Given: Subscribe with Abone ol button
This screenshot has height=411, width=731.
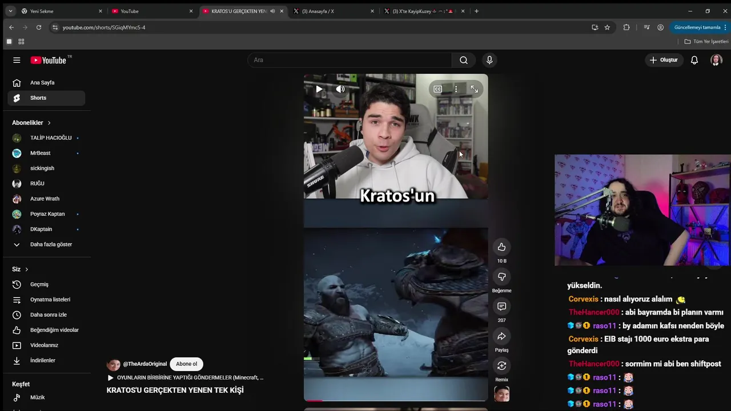Looking at the screenshot, I should (x=186, y=364).
